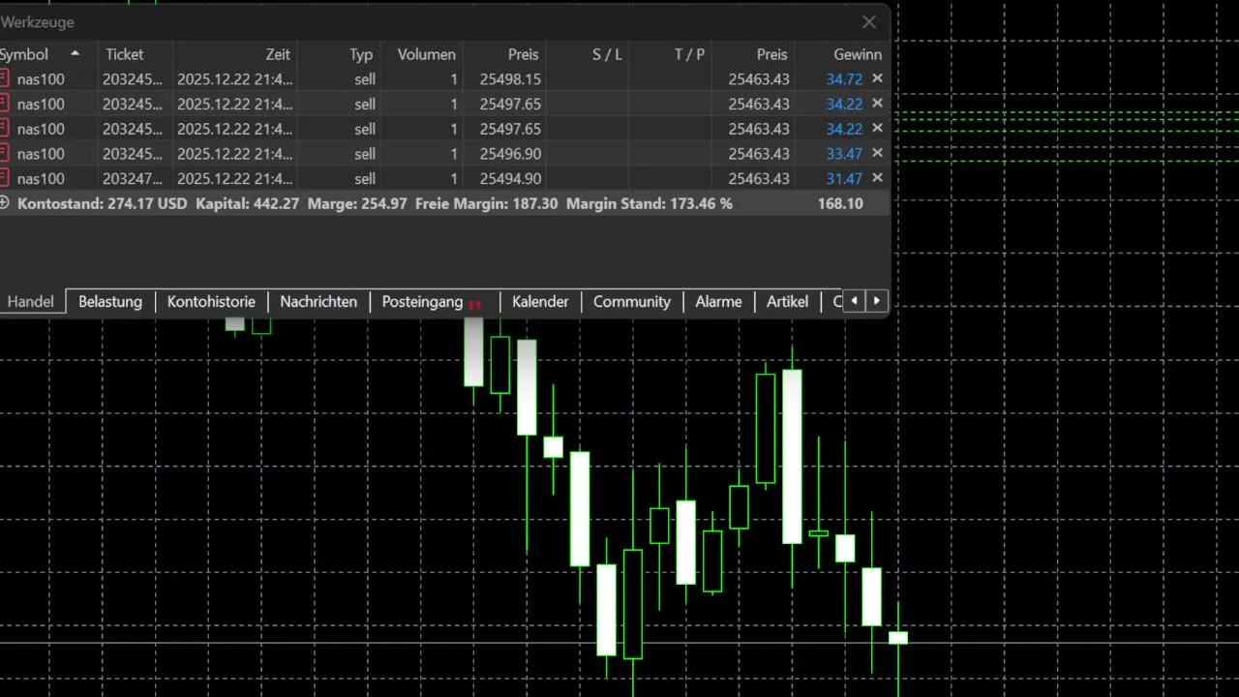
Task: Go to the Kalender tab
Action: pos(540,301)
